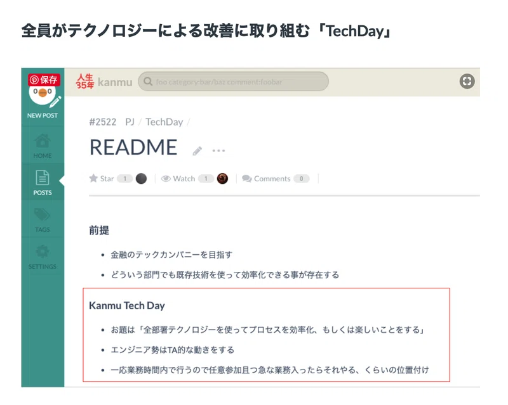Star this README post
The height and width of the screenshot is (405, 508).
coord(102,179)
